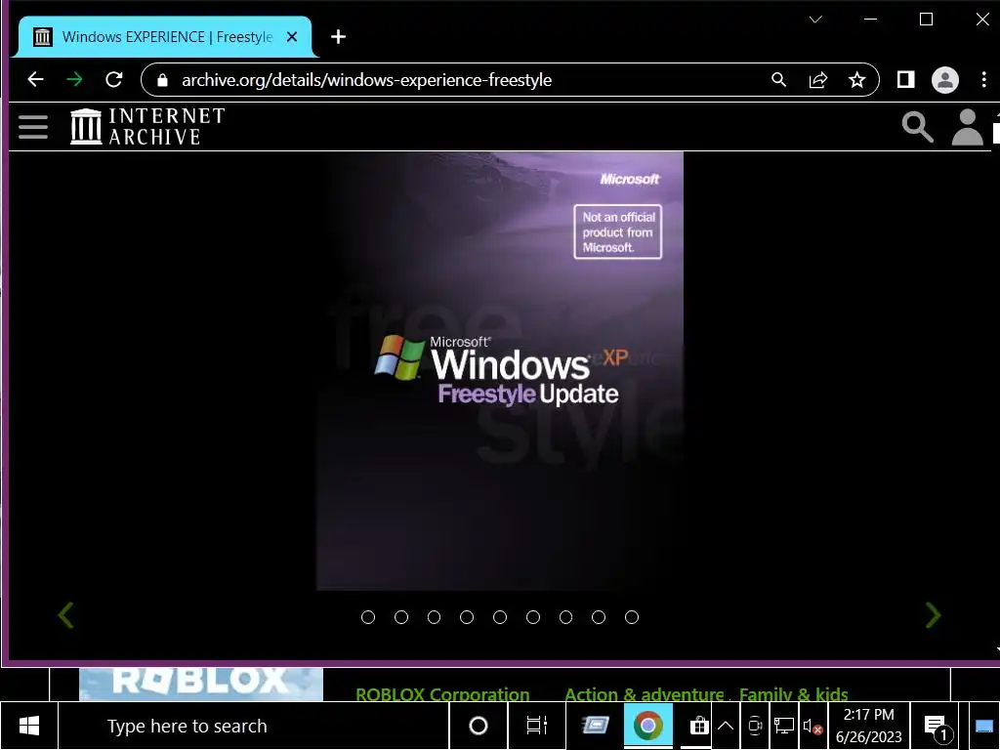Open Action & adventure link in background window
Image resolution: width=1000 pixels, height=750 pixels.
(645, 694)
